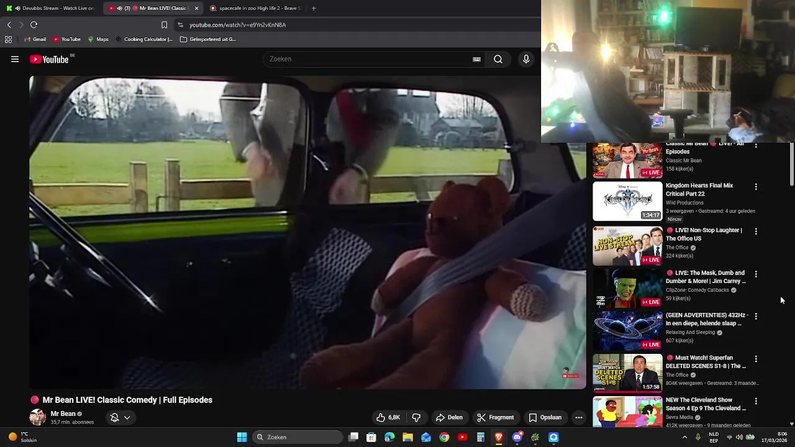Open the Windows Start menu

point(242,437)
